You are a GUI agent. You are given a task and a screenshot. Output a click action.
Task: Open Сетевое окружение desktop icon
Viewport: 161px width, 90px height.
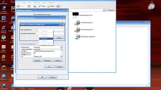4,10
